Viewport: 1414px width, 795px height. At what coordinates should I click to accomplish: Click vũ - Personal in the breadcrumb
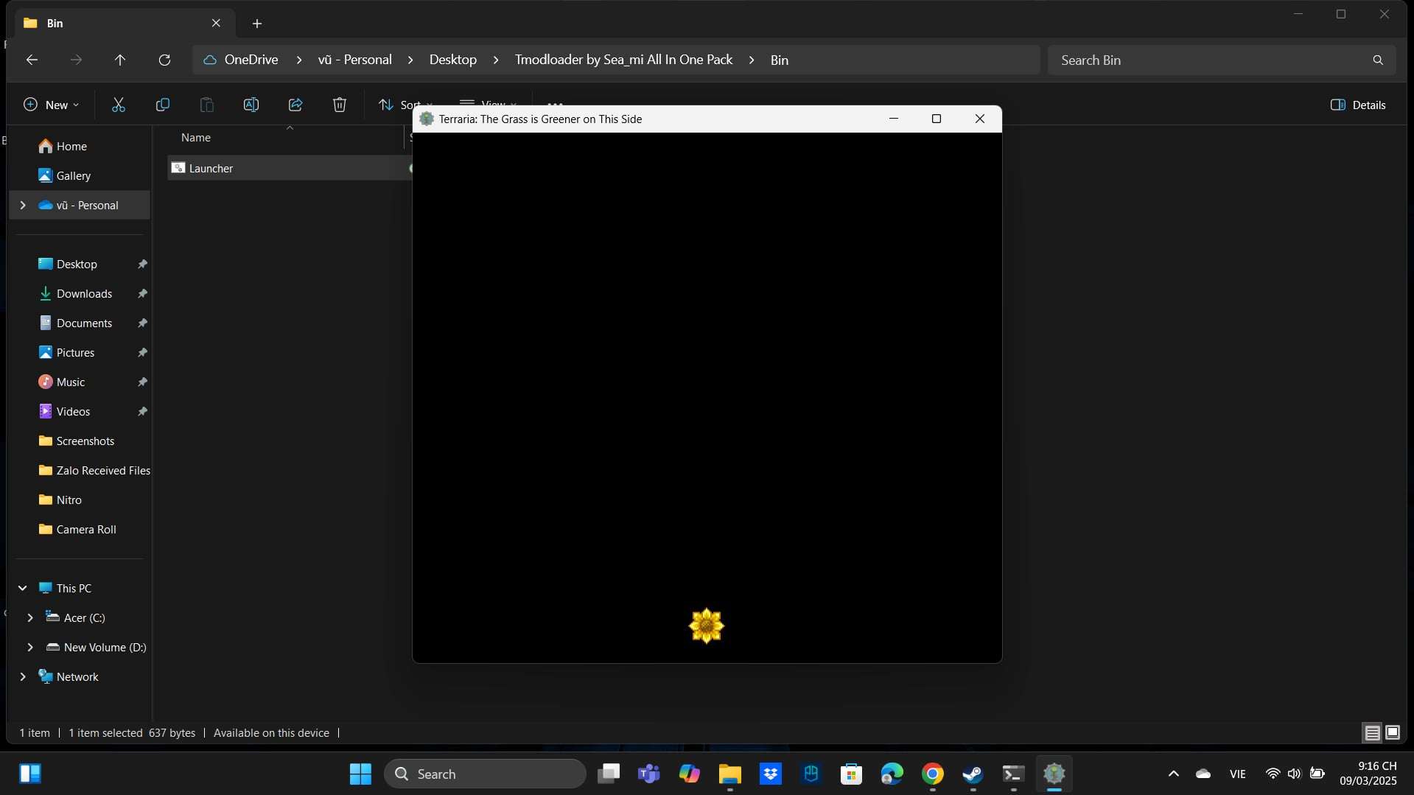pyautogui.click(x=354, y=60)
